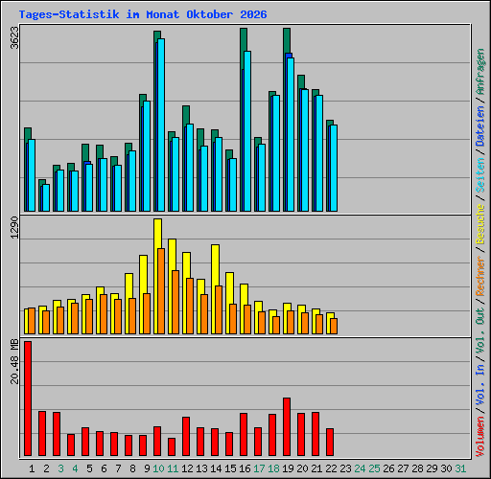
Task: Select day 26 on the x-axis
Action: [388, 468]
